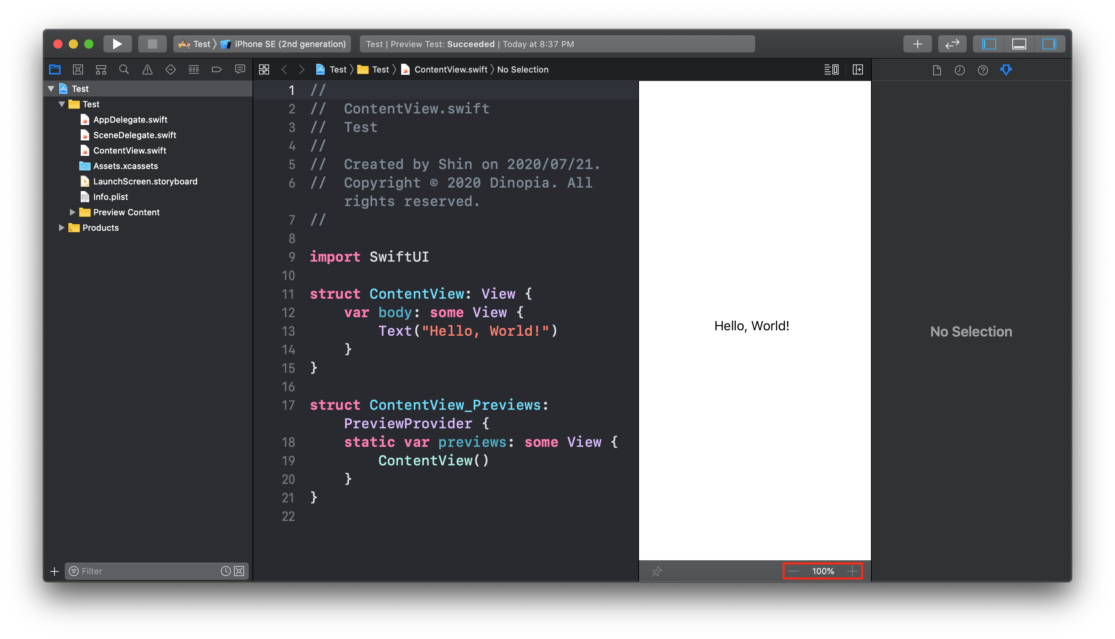Click the Run (play) button

point(117,44)
